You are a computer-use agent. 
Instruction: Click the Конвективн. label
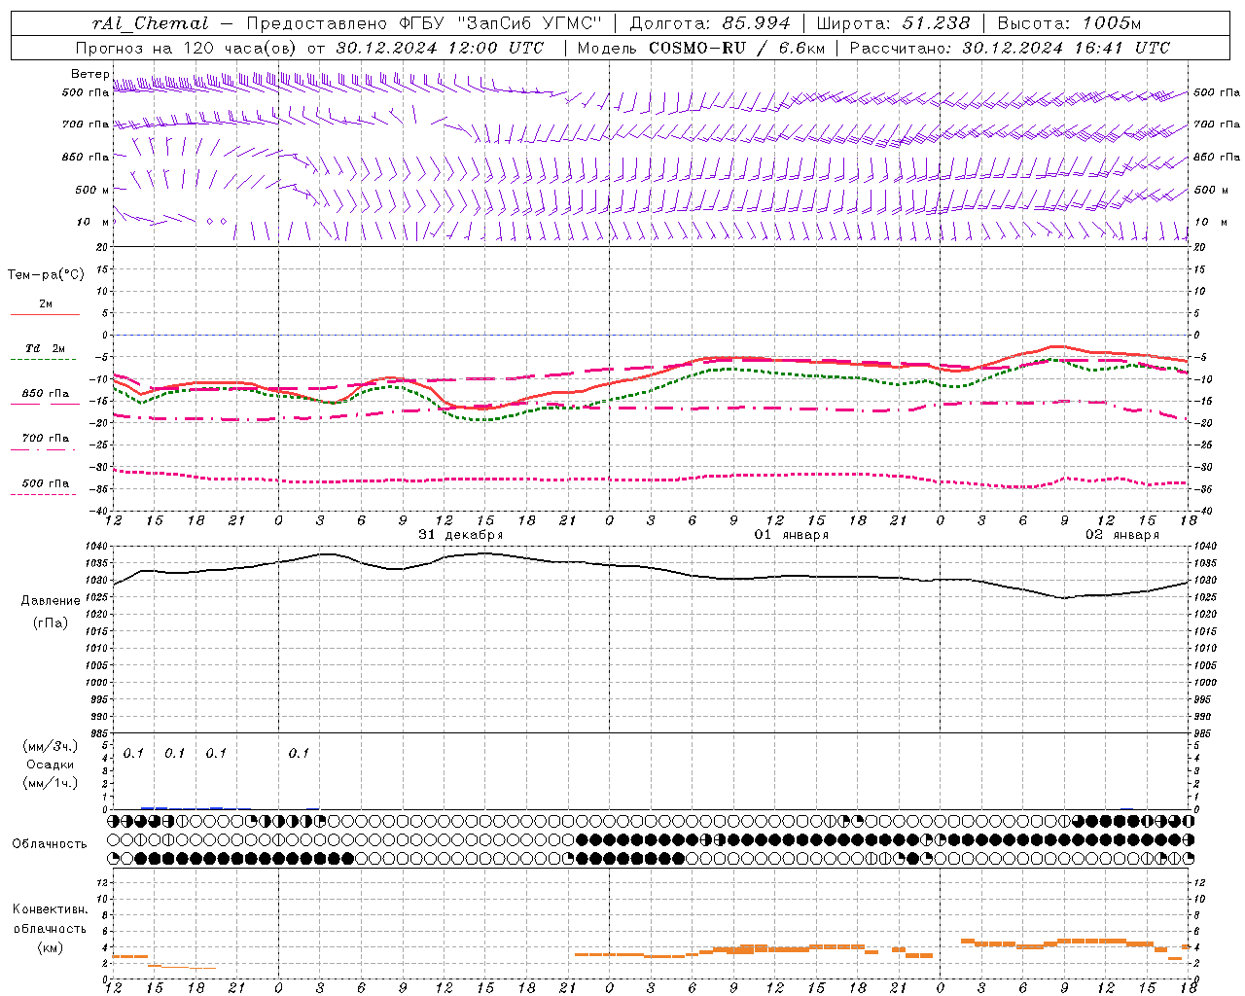50,909
